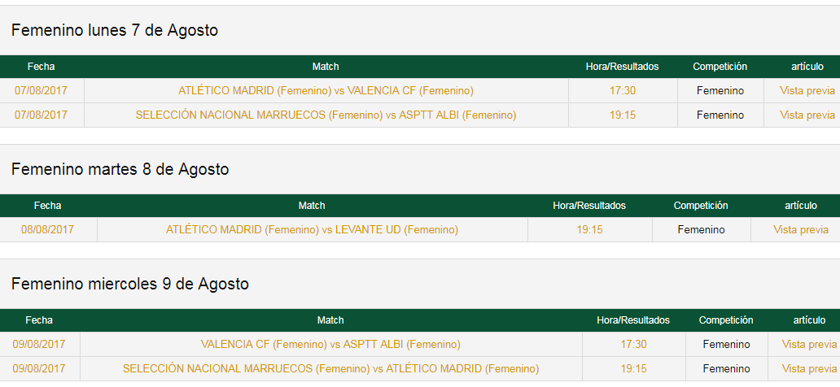Click Vista previa for Atlético Madrid vs Valencia
The height and width of the screenshot is (387, 840).
point(807,91)
